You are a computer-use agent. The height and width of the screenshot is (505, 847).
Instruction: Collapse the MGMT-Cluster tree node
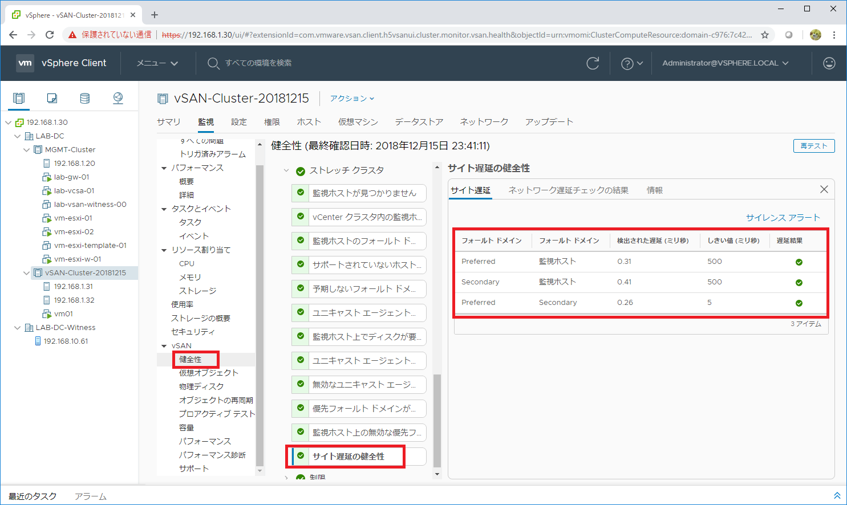(26, 149)
